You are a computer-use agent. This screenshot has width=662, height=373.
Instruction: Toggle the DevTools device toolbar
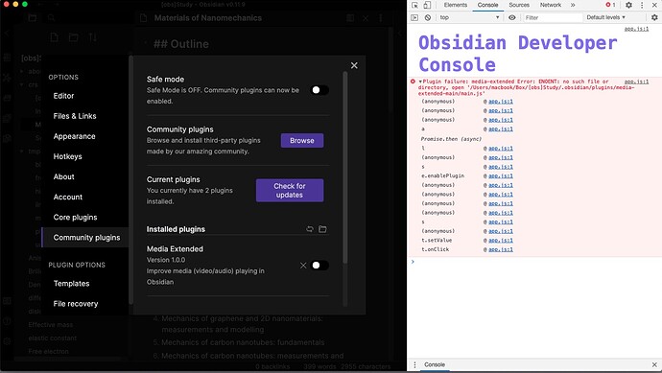pos(427,5)
